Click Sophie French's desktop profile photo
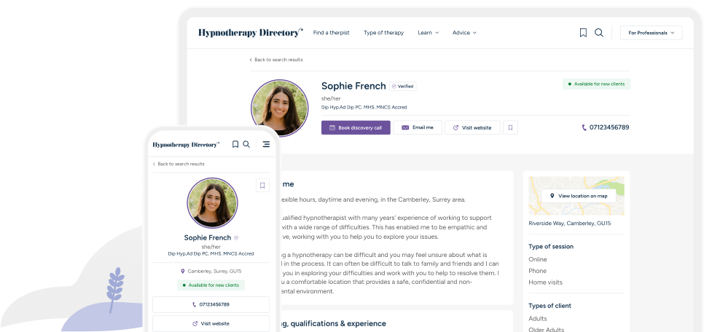The width and height of the screenshot is (704, 332). tap(280, 108)
